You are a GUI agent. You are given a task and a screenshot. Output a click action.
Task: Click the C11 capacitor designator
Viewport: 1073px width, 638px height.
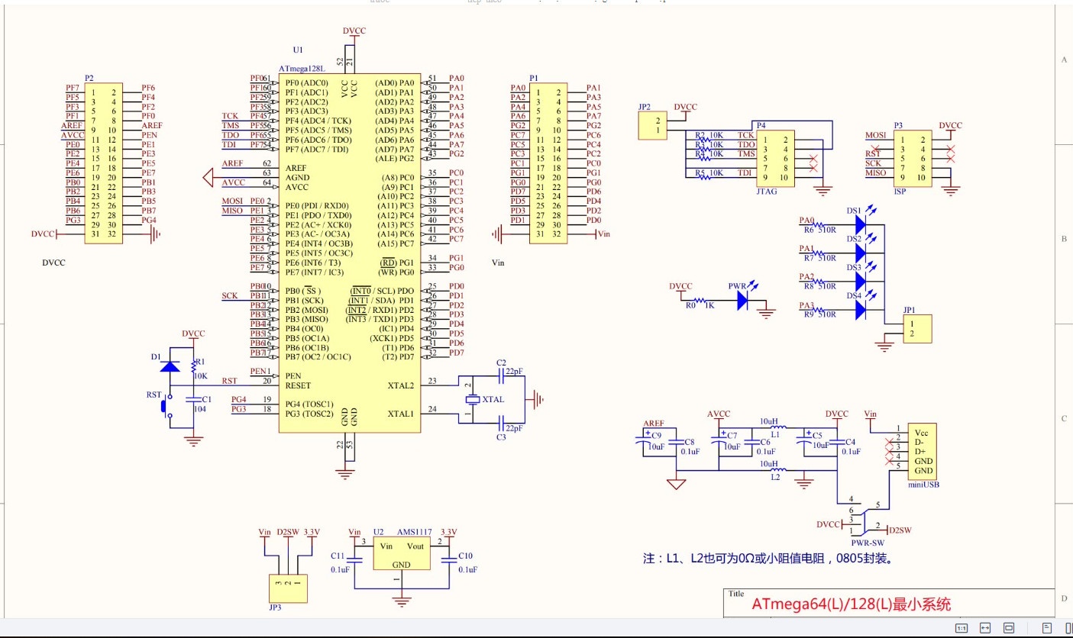338,556
